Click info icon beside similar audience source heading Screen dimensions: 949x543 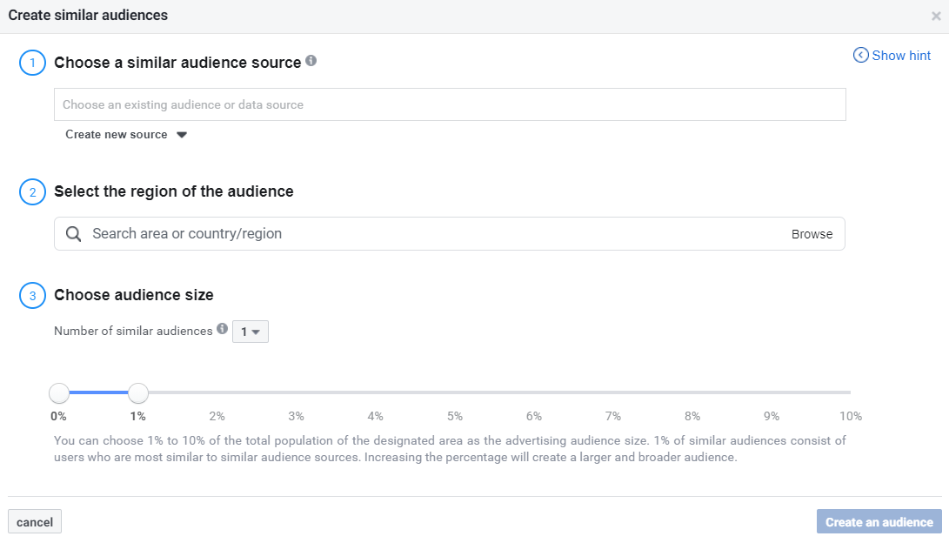(311, 62)
